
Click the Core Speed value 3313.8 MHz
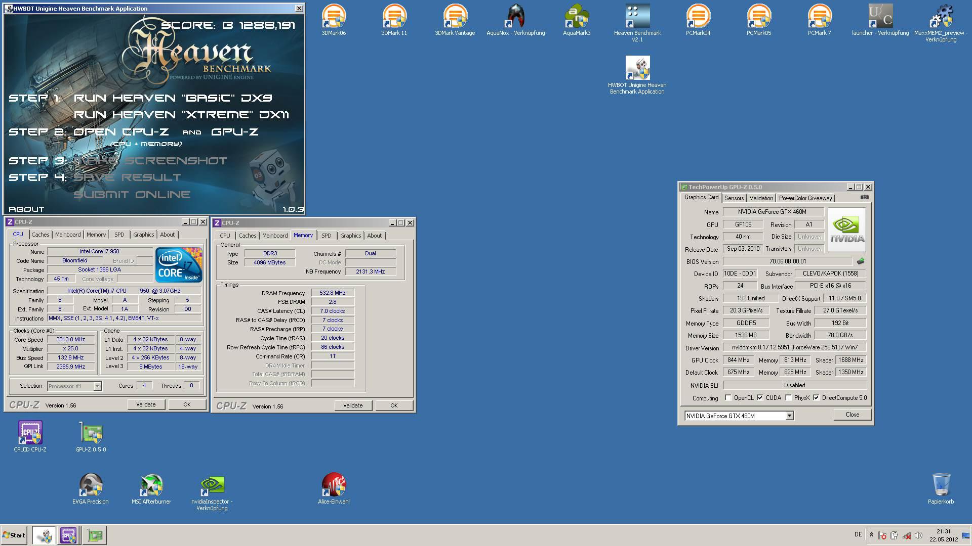[x=71, y=339]
